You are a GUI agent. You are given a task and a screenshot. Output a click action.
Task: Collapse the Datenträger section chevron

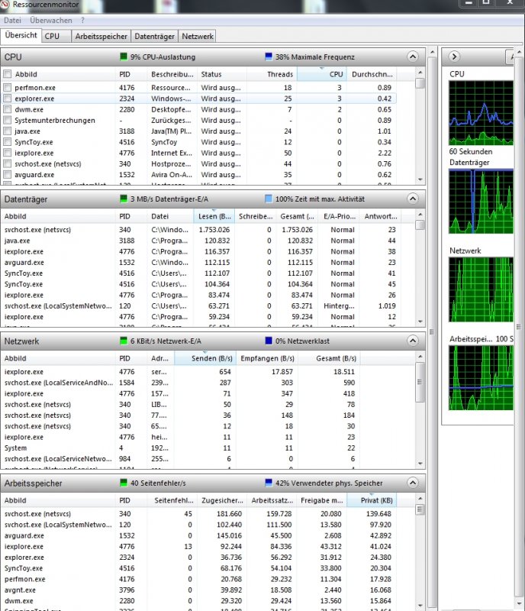click(x=413, y=199)
